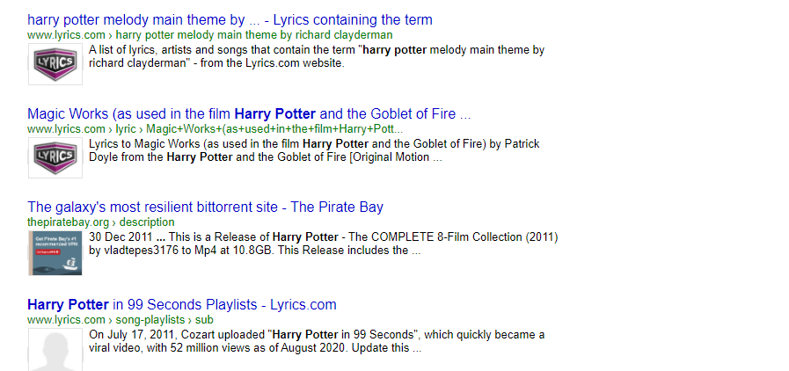Open 'Harry Potter in 99 Seconds Playlists' link
This screenshot has height=371, width=789.
[x=182, y=304]
